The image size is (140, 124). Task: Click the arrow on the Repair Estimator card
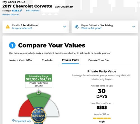134,27
